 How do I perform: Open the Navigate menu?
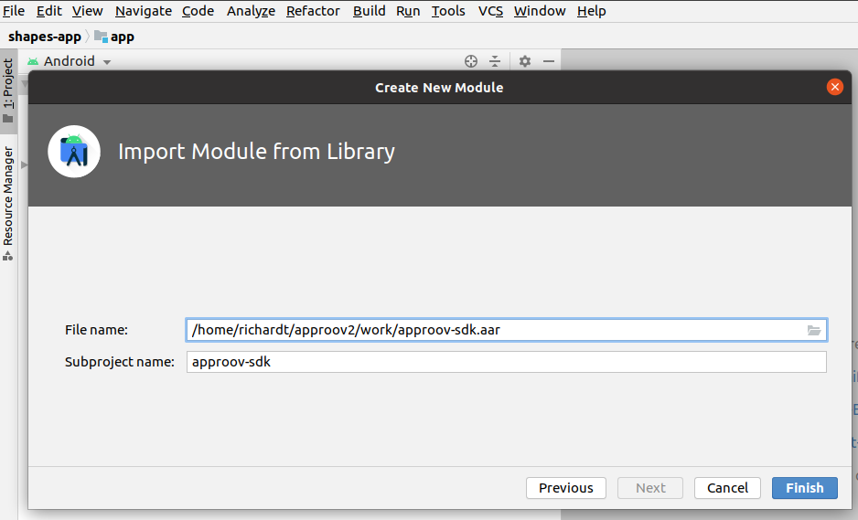(144, 11)
